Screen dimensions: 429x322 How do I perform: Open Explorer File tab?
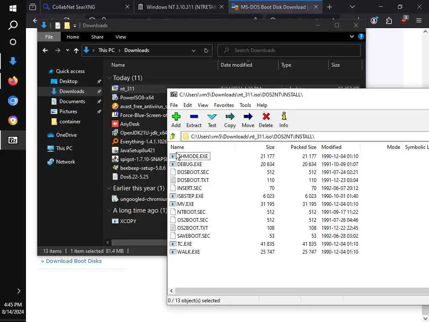click(49, 37)
